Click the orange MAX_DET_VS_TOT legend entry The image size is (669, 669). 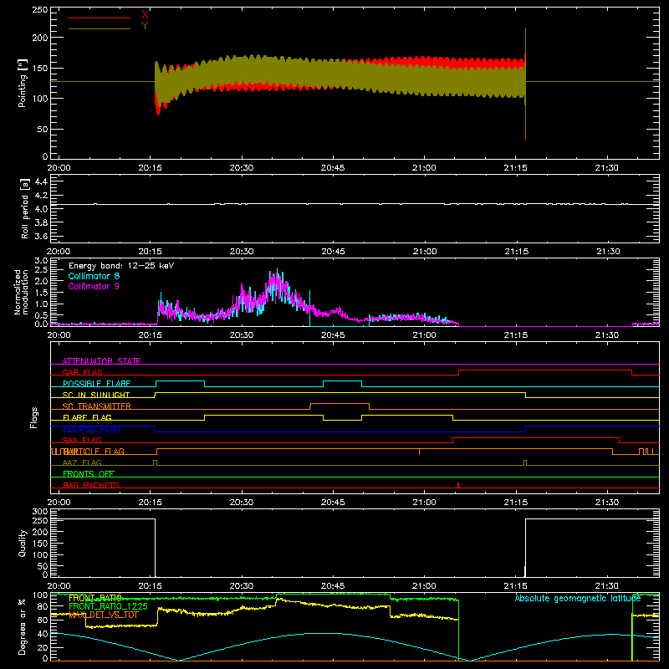(x=104, y=615)
